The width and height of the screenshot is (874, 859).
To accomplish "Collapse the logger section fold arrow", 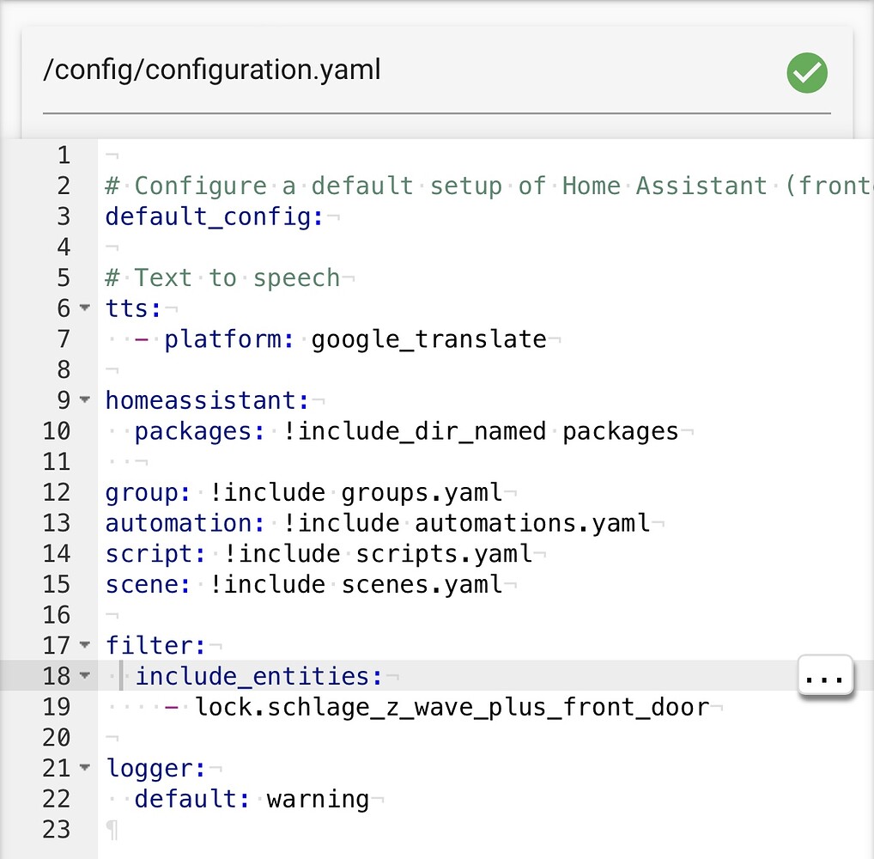I will (84, 768).
